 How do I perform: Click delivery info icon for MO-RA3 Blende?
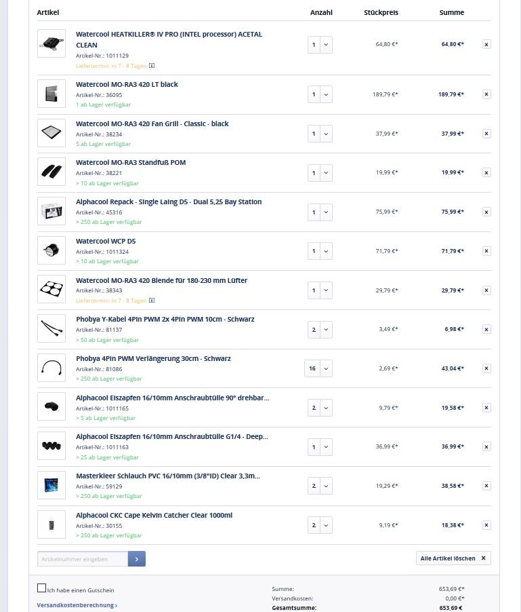pyautogui.click(x=152, y=301)
